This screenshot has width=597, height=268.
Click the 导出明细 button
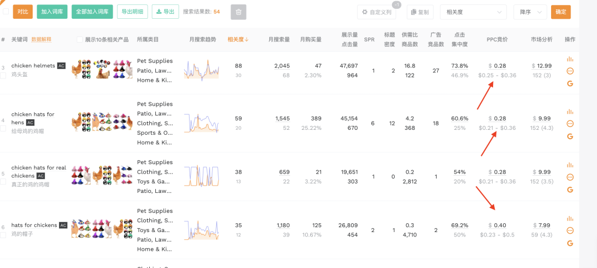click(132, 12)
